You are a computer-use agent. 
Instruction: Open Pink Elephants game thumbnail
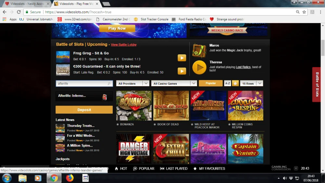(208, 149)
